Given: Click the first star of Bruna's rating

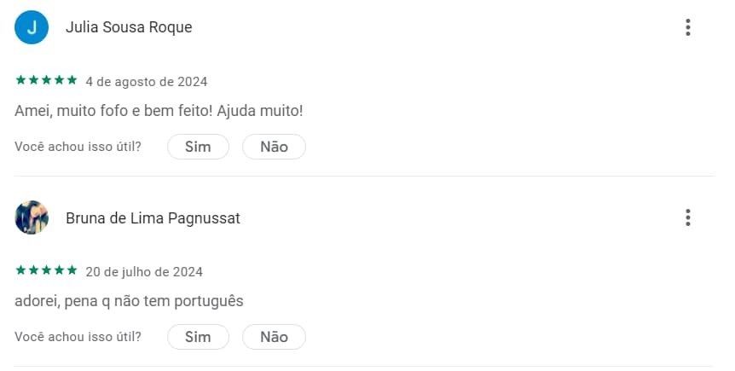Looking at the screenshot, I should pyautogui.click(x=20, y=271).
